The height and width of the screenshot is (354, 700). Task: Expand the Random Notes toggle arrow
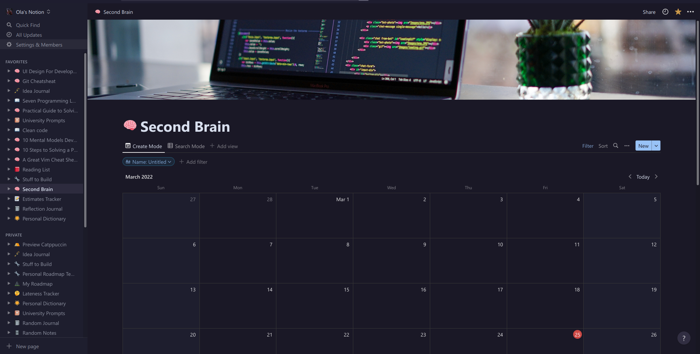tap(9, 333)
